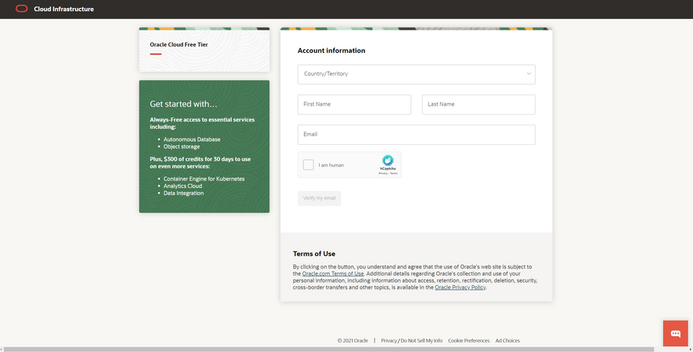This screenshot has height=352, width=693.
Task: Click the Cloud Infrastructure header title
Action: coord(64,9)
